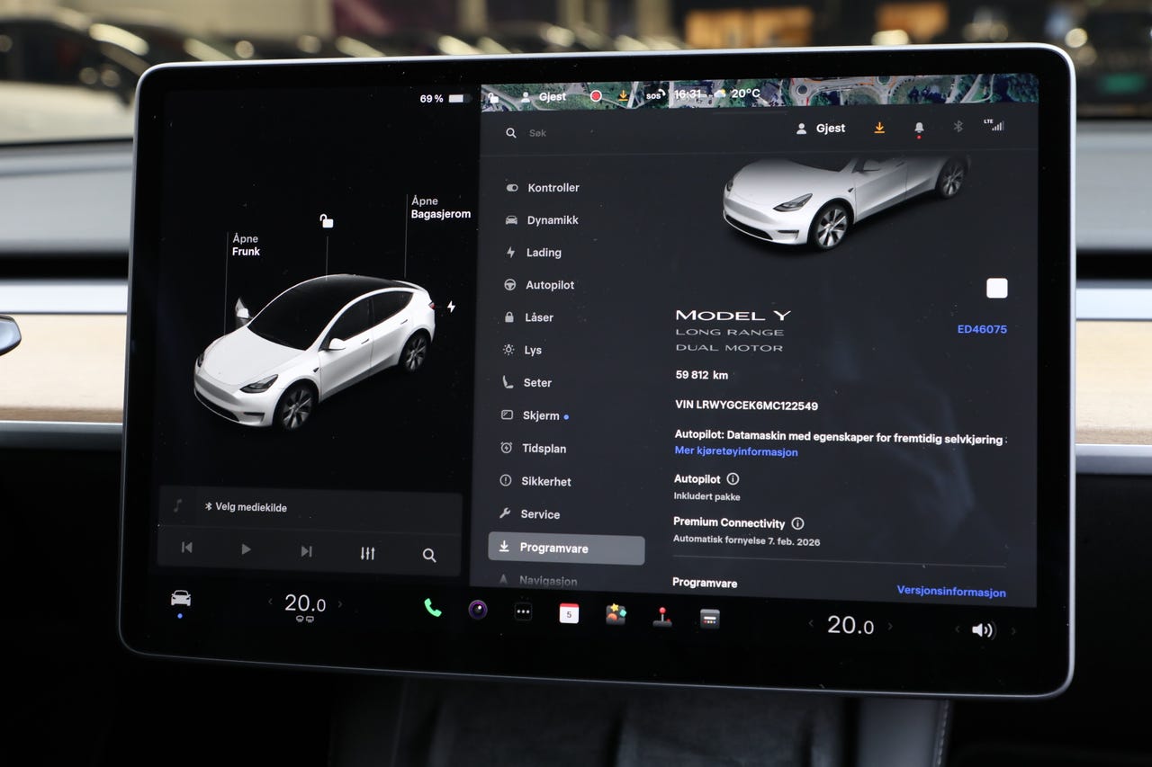1152x767 pixels.
Task: Tap the VIN LRWYGCEK6MC122549 text
Action: pos(746,406)
